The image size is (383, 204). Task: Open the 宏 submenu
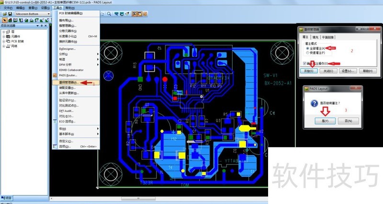(x=76, y=129)
